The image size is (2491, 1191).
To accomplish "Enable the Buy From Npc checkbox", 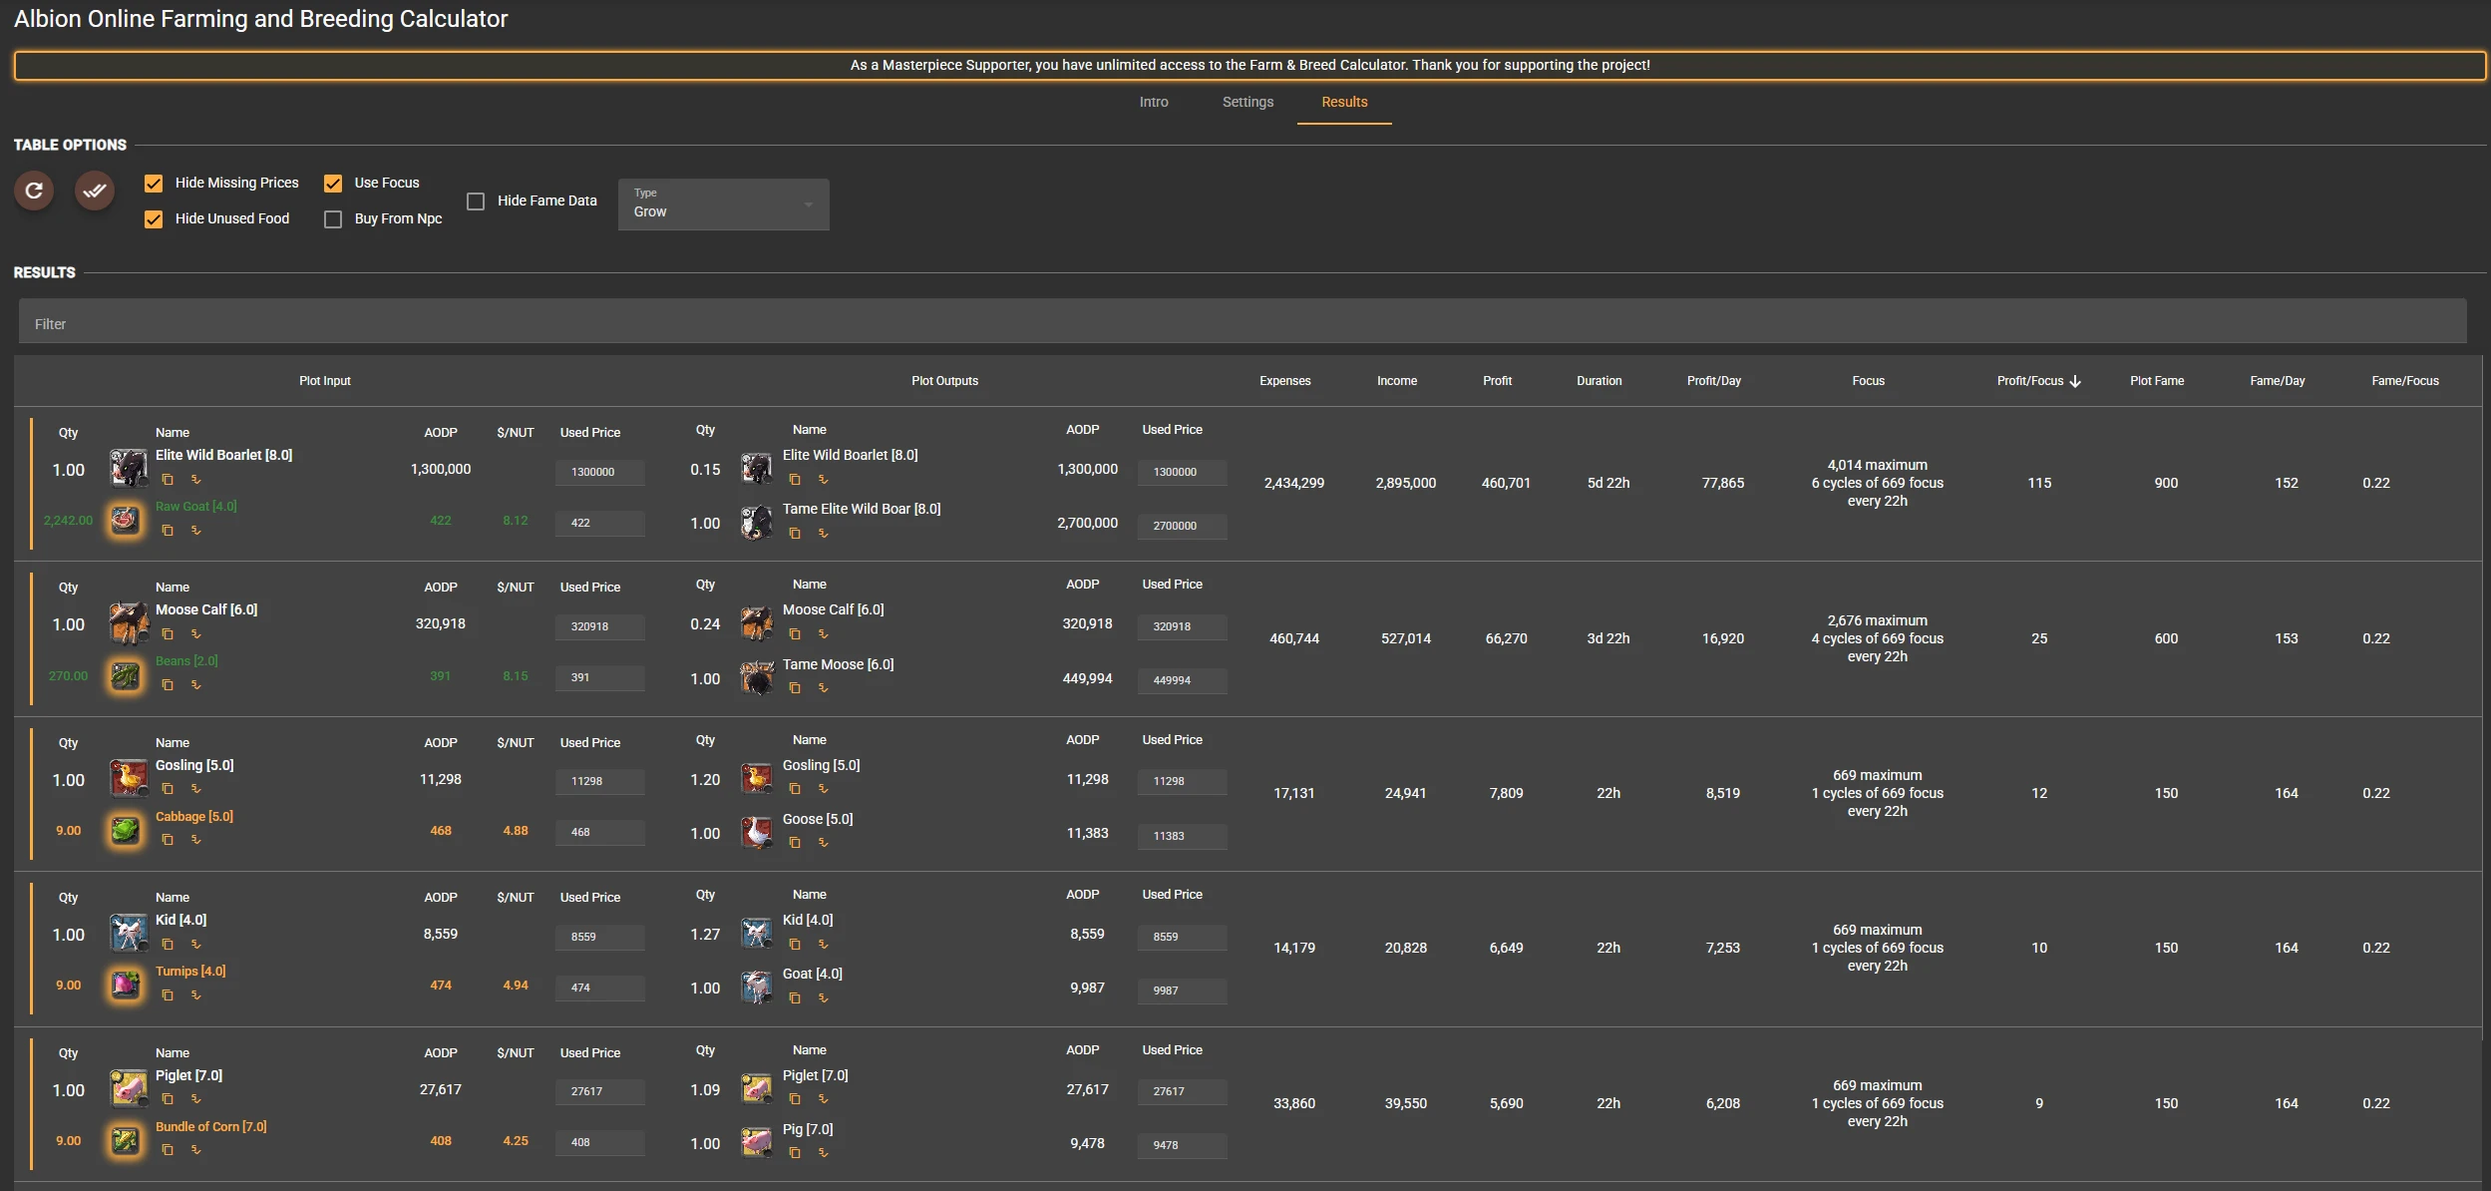I will coord(333,219).
